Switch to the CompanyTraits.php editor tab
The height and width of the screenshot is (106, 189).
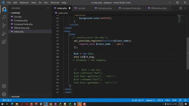(131, 8)
